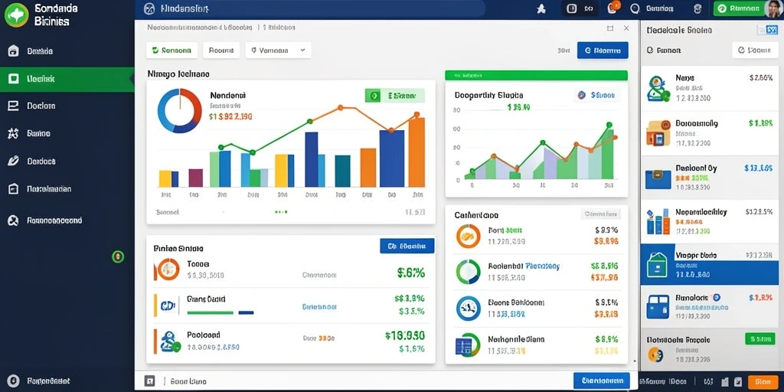Open the home icon item in the left sidebar
The width and height of the screenshot is (784, 392).
tap(14, 51)
